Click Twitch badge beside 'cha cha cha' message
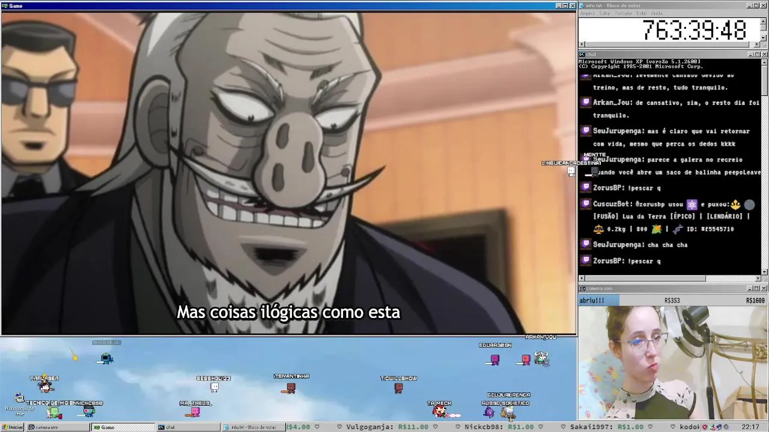 click(586, 244)
